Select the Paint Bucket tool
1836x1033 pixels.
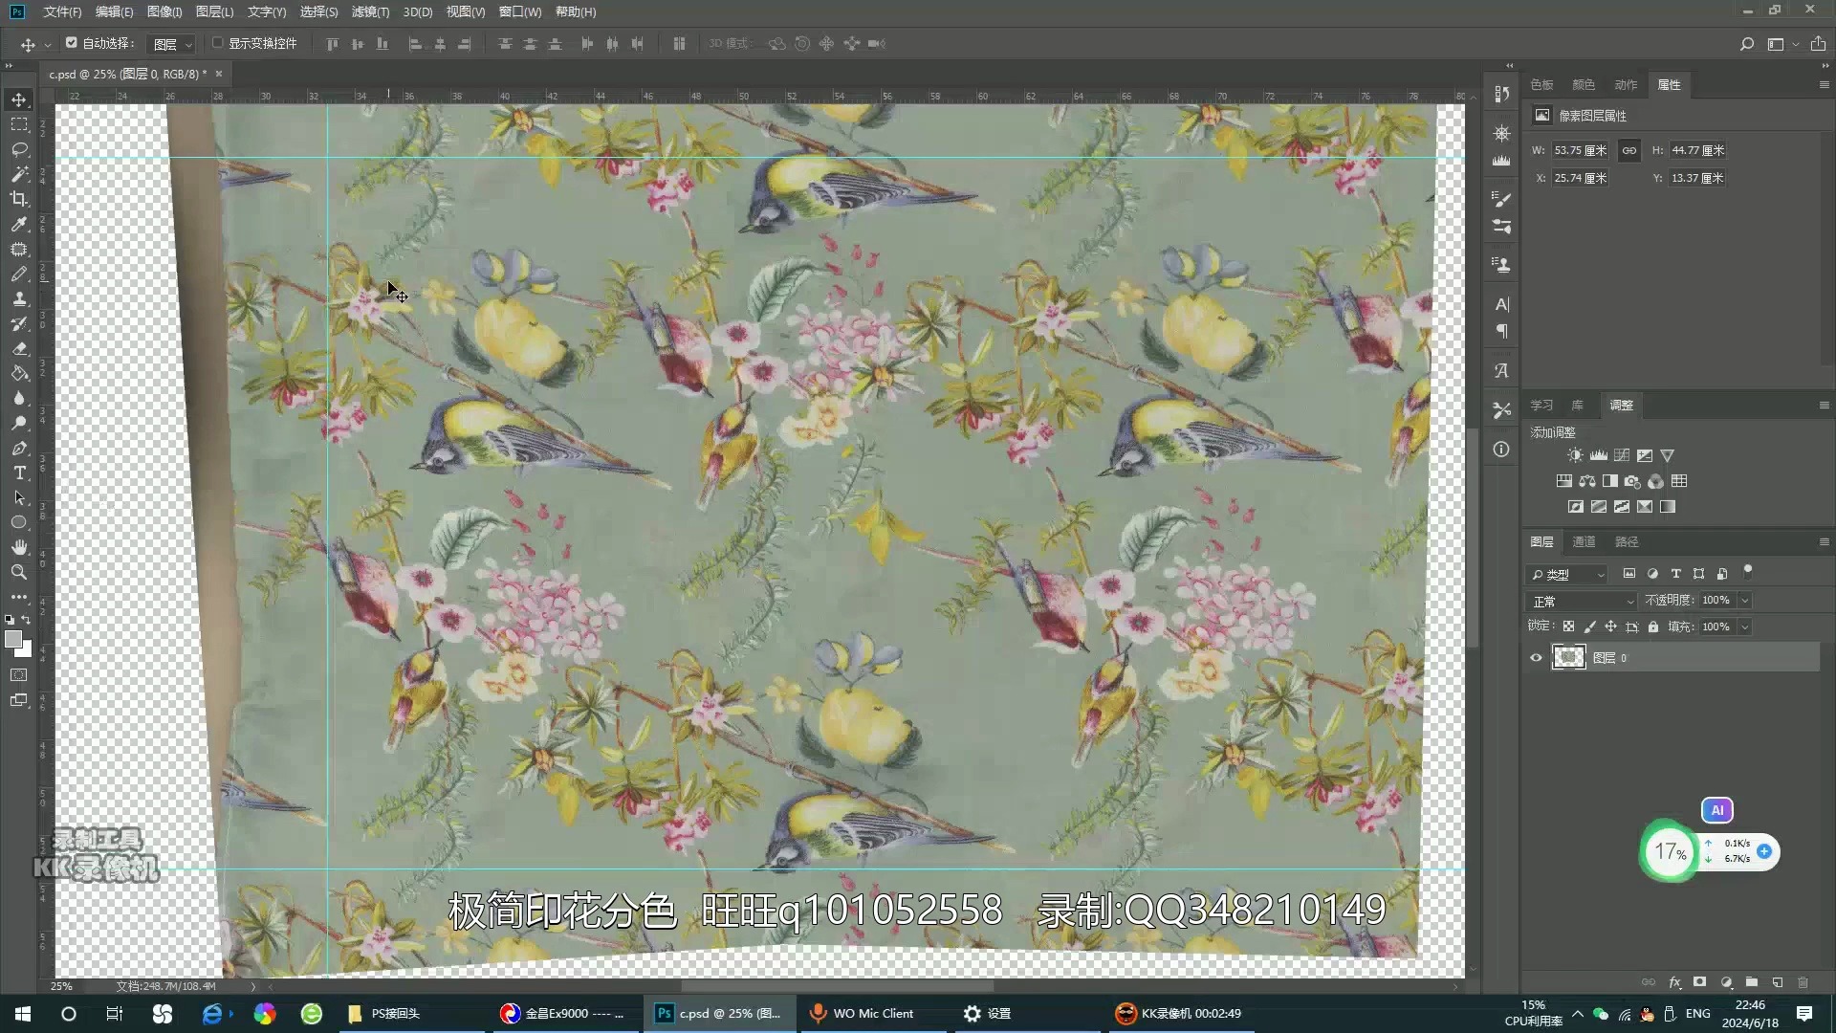pos(19,373)
